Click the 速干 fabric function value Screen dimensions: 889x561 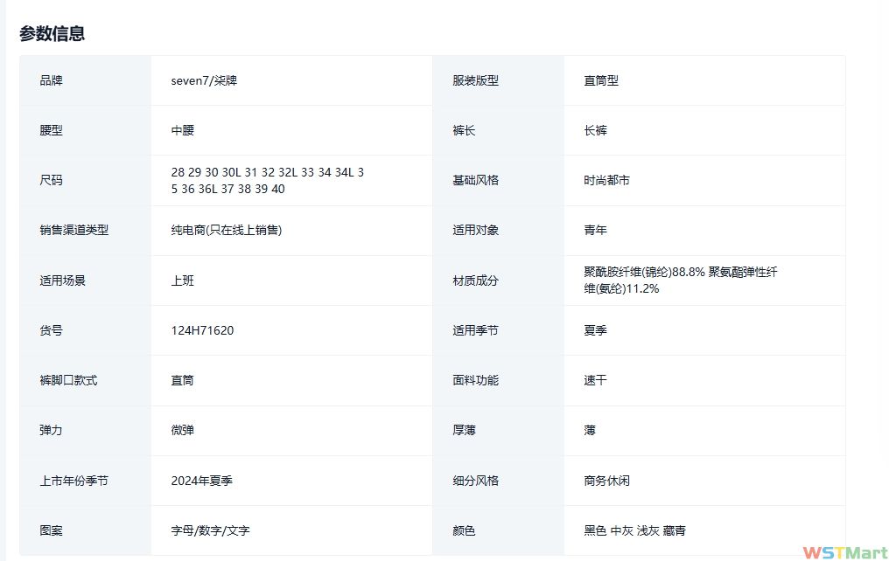coord(596,380)
